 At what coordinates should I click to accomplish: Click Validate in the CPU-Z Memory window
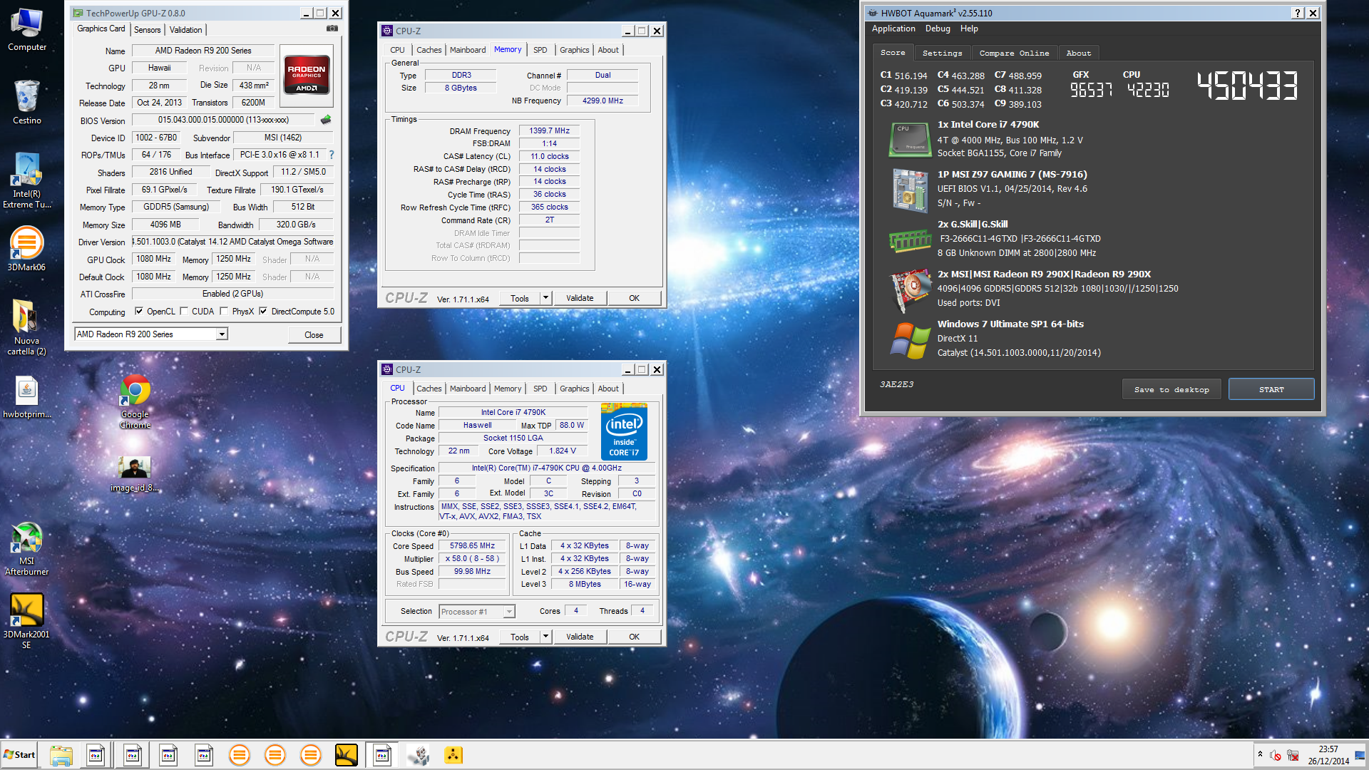(580, 298)
